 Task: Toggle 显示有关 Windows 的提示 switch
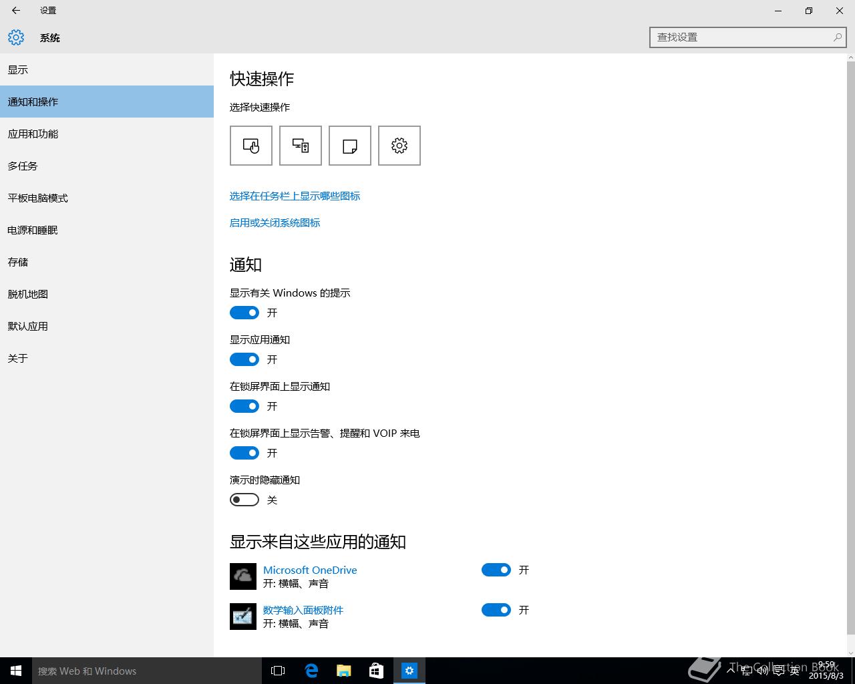244,313
